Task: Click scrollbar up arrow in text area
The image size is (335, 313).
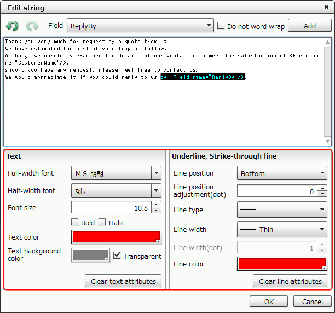Action: point(327,42)
